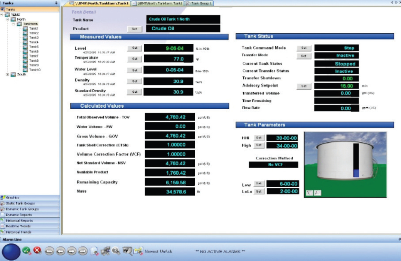Open Dynamic Tank Groups section
Viewport: 401px width, 261px height.
[30, 209]
